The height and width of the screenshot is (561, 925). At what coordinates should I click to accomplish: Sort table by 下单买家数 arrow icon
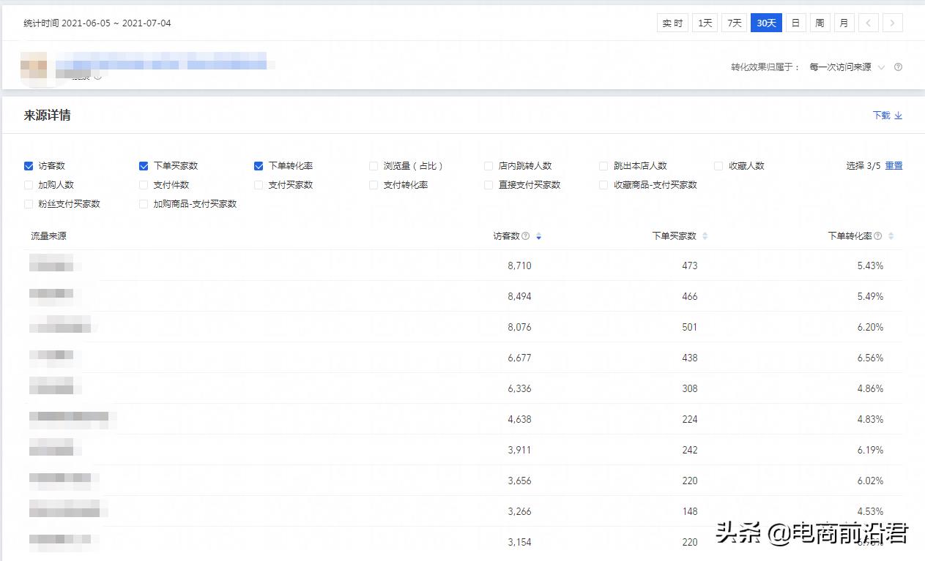tap(705, 236)
